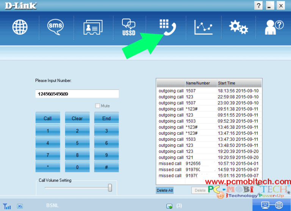Click the Call button
Image resolution: width=291 pixels, height=211 pixels.
tap(48, 118)
